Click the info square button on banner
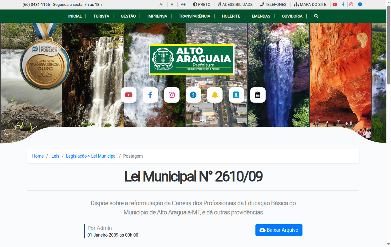 click(x=193, y=95)
